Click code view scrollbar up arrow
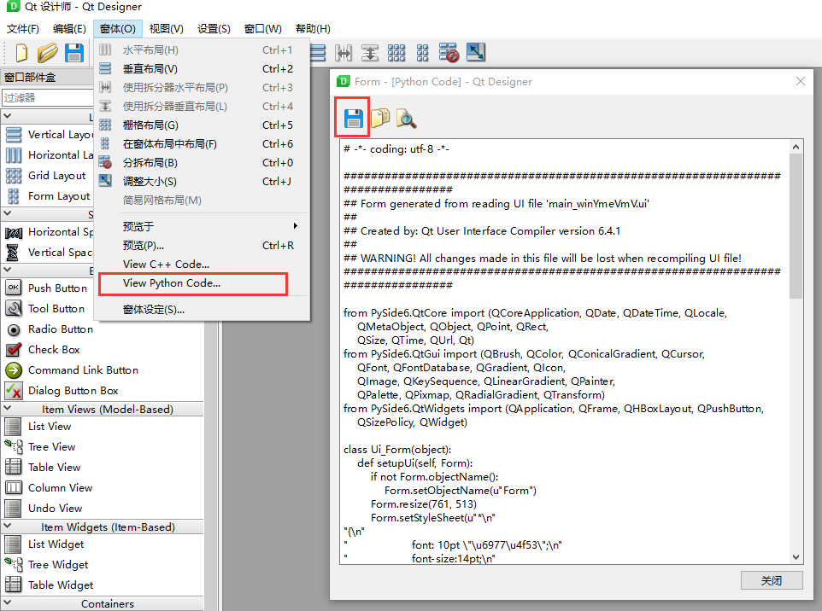 point(796,147)
